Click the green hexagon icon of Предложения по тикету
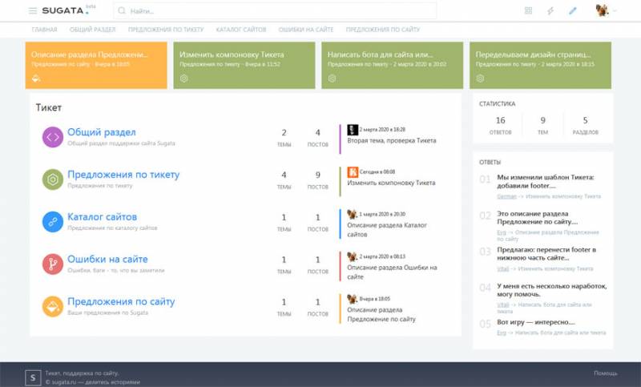This screenshot has height=387, width=641. 53,179
